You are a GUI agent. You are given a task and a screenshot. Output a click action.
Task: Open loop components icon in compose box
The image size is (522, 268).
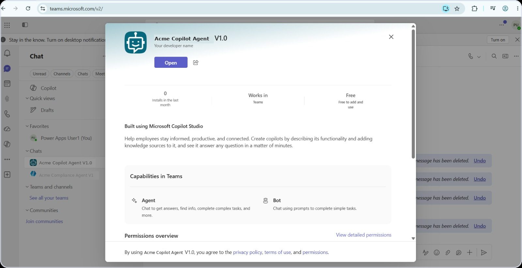coord(459,252)
